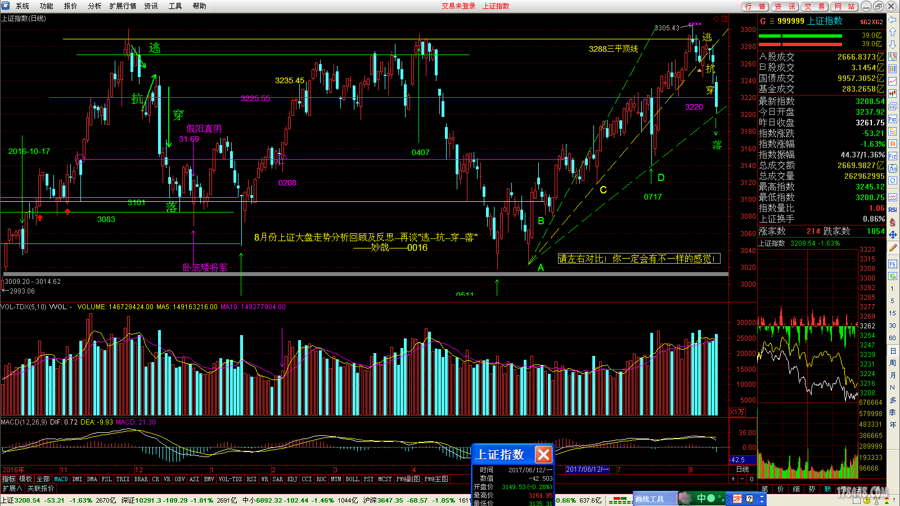Image resolution: width=900 pixels, height=506 pixels.
Task: Click the orange document icon in right toolbar
Action: (x=893, y=143)
